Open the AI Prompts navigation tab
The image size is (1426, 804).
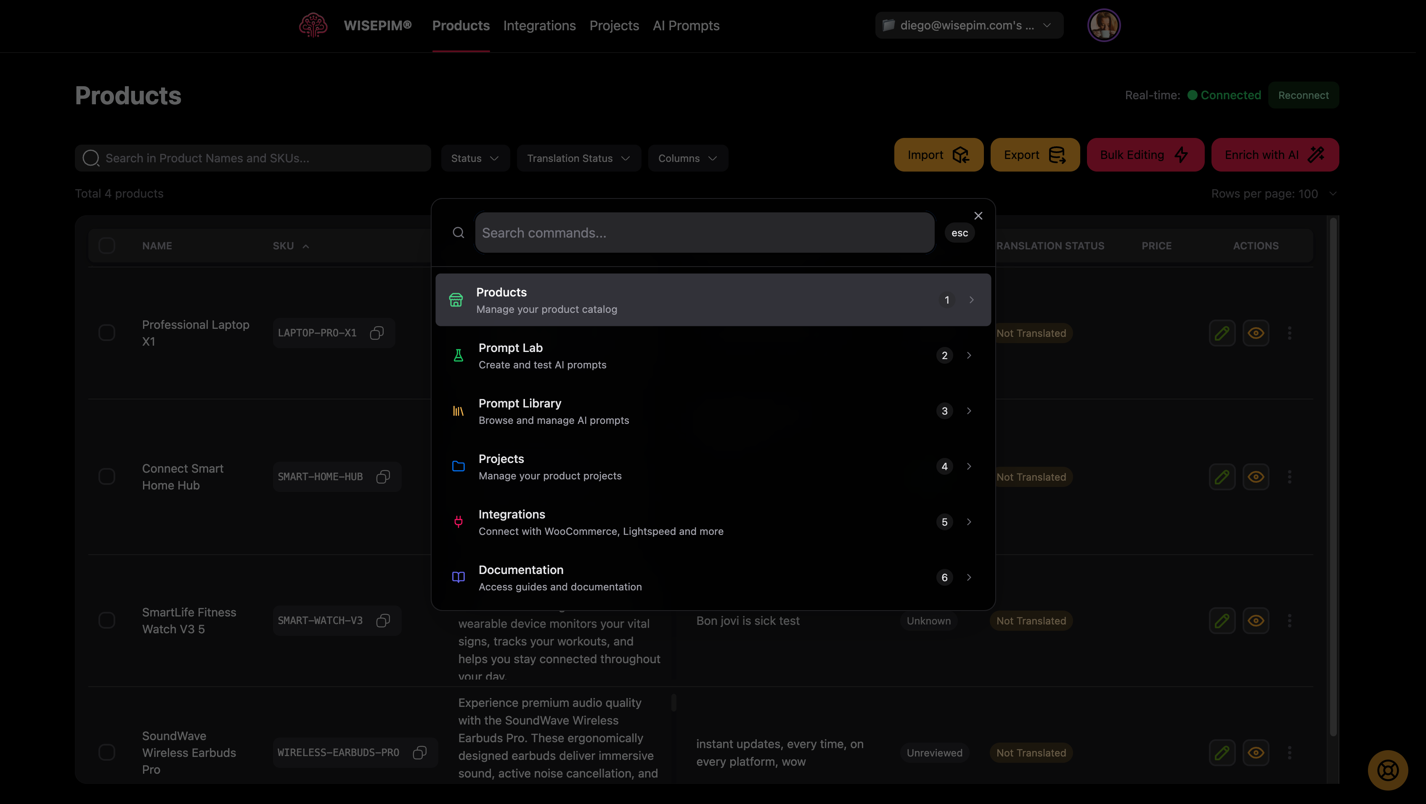pyautogui.click(x=686, y=26)
